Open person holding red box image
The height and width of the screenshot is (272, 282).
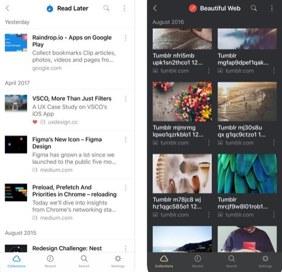tap(247, 239)
